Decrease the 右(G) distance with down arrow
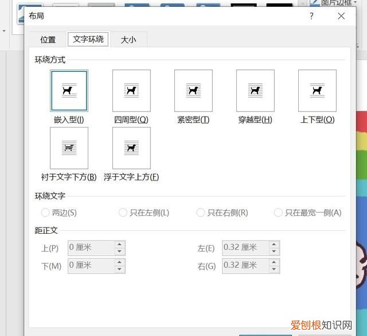 coord(274,269)
